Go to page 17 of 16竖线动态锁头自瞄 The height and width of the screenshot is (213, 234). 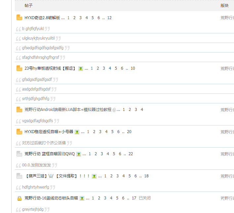point(134,198)
